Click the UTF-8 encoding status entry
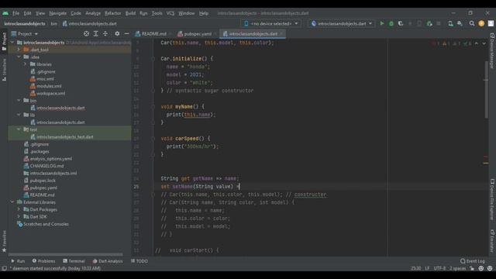The width and height of the screenshot is (496, 279). (439, 268)
